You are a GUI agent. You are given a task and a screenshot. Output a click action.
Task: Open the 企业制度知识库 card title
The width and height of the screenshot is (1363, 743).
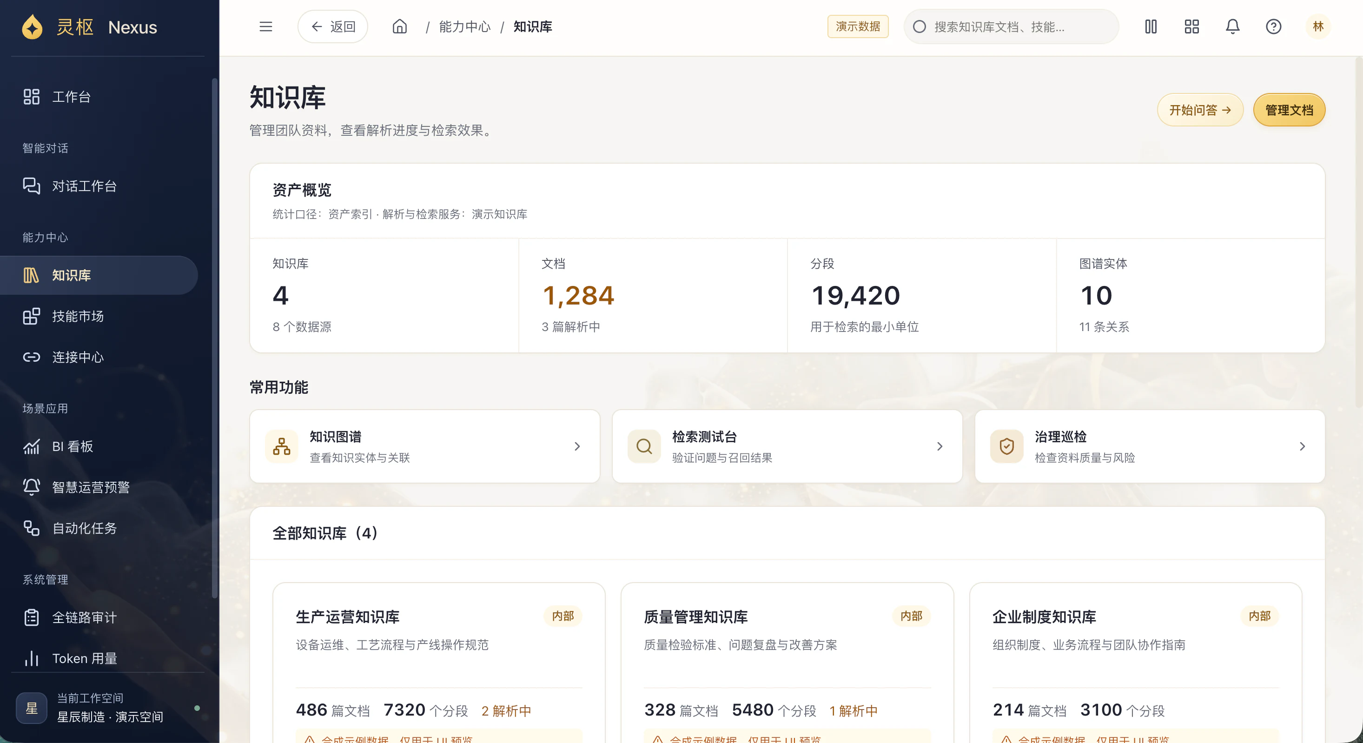[x=1044, y=617]
